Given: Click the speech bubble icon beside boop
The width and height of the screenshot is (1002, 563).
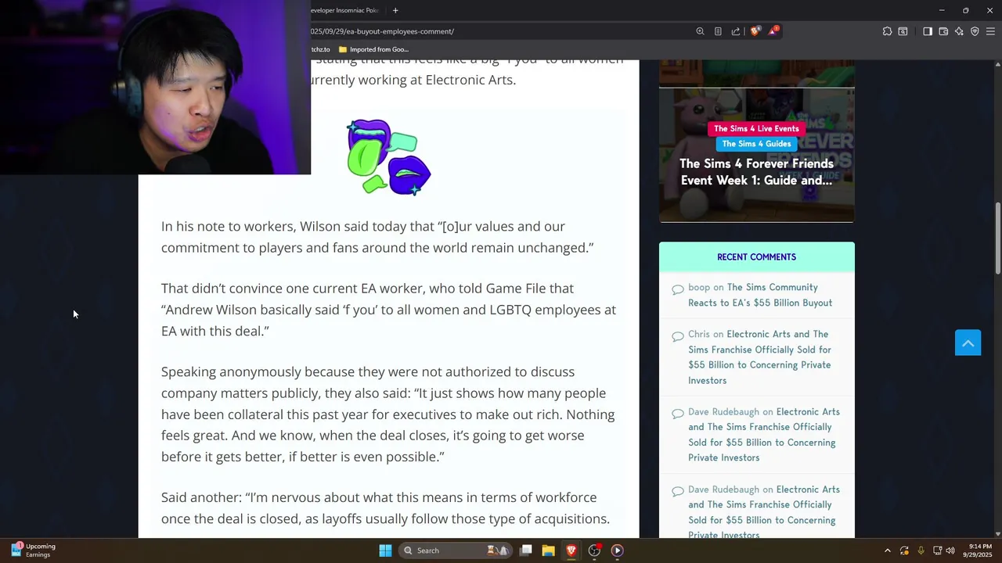Looking at the screenshot, I should tap(678, 289).
